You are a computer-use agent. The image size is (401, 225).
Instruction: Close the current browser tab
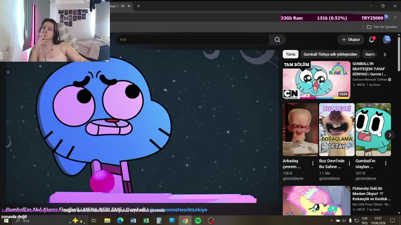(129, 6)
